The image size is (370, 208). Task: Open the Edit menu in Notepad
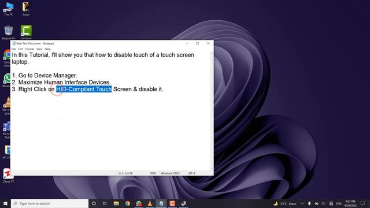(x=21, y=49)
